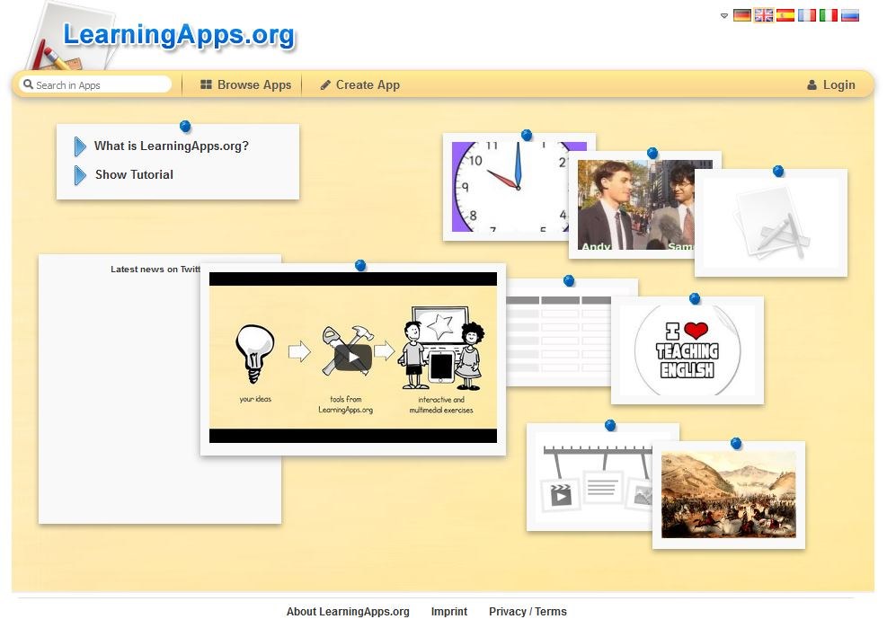The image size is (887, 628).
Task: Open the "I love Teaching English" thumbnail
Action: (687, 349)
